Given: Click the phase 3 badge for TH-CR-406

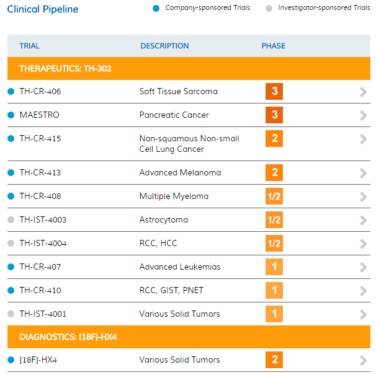Looking at the screenshot, I should tap(274, 92).
